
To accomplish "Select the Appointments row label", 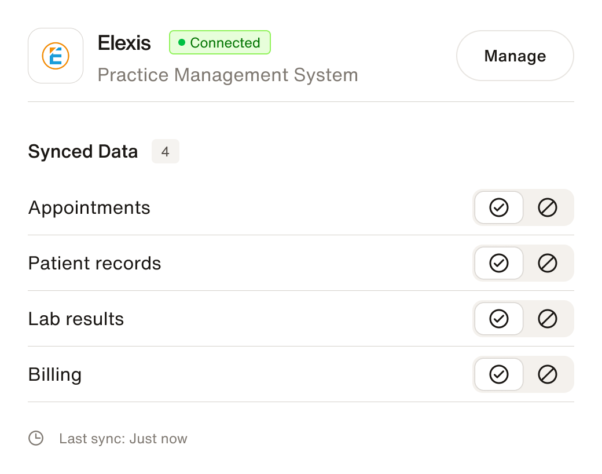I will 89,207.
